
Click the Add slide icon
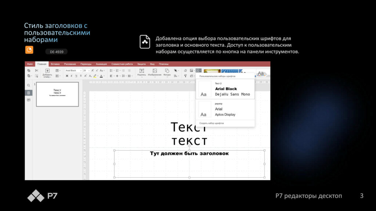[47, 71]
